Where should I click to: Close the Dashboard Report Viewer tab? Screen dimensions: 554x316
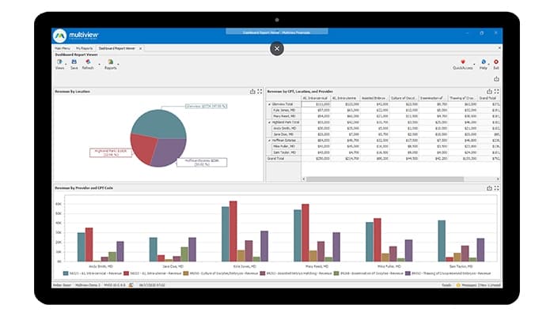point(141,48)
